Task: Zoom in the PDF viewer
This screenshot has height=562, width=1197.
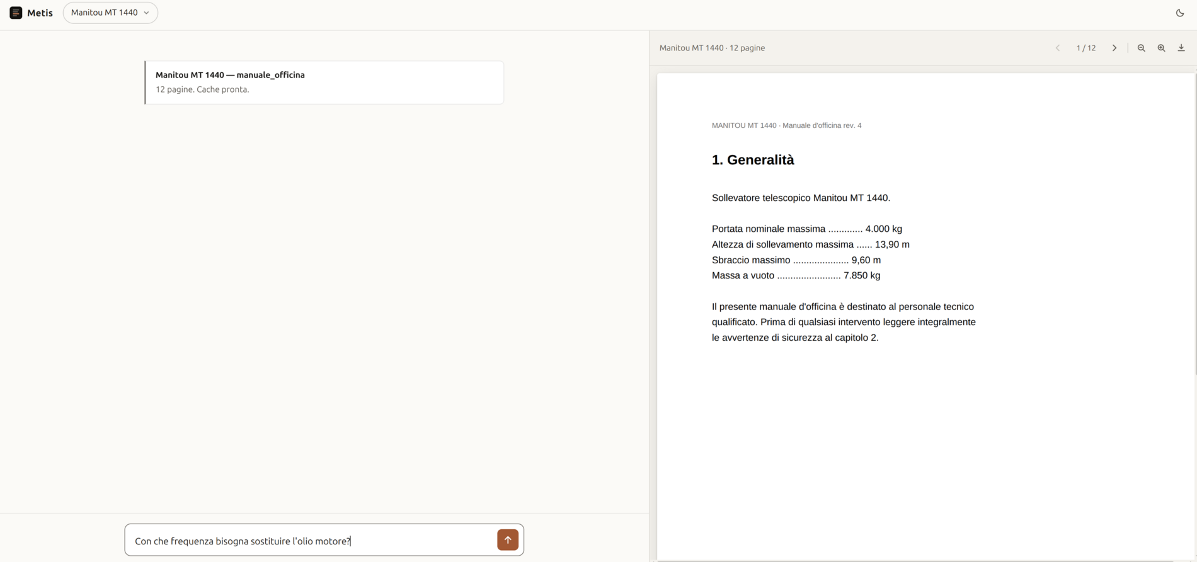Action: (x=1162, y=48)
